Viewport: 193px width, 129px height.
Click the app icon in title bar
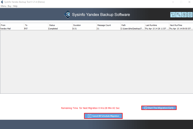[x=2, y=2]
